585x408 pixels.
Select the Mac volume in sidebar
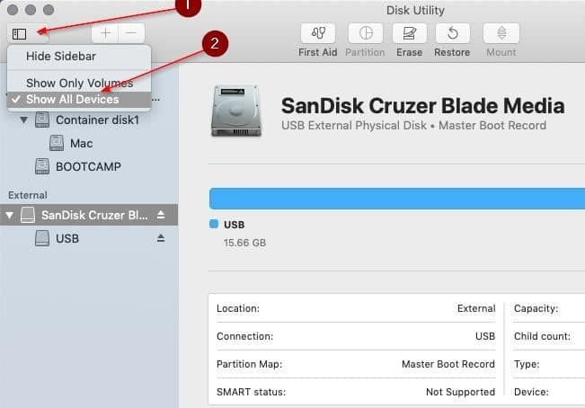pyautogui.click(x=82, y=143)
